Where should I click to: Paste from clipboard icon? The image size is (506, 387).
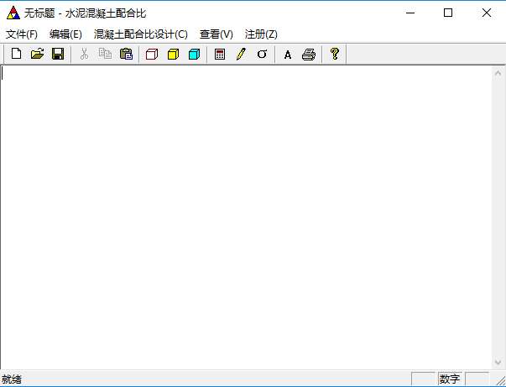pyautogui.click(x=126, y=54)
